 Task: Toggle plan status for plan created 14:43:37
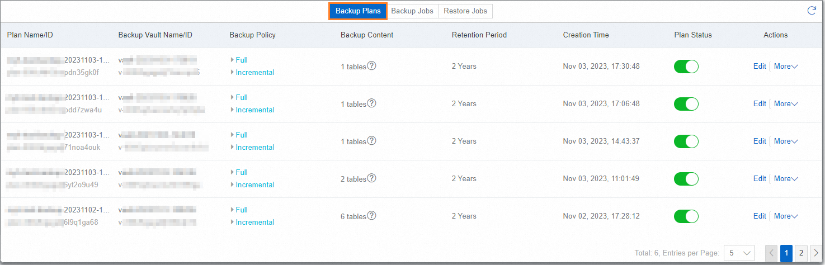pos(686,141)
